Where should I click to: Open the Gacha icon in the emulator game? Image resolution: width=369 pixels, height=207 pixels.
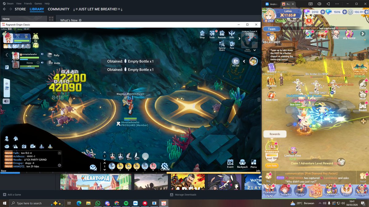point(309,34)
